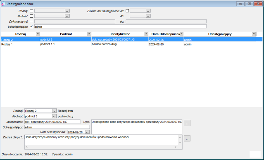Open the Identyfikator column filter arrow

pos(146,34)
